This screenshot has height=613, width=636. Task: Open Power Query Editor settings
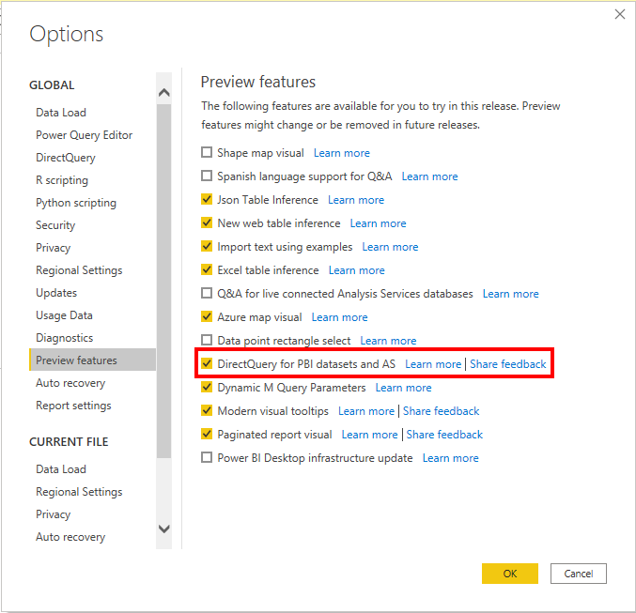(x=84, y=135)
